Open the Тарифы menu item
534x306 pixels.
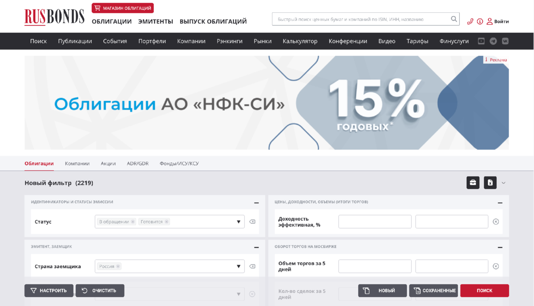(x=417, y=41)
